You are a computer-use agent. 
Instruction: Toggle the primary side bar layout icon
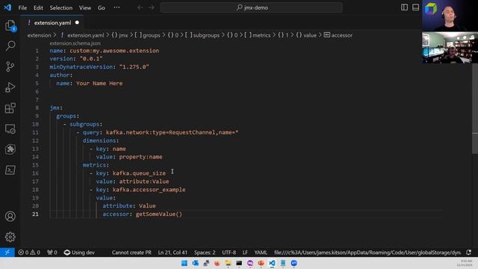click(x=404, y=7)
